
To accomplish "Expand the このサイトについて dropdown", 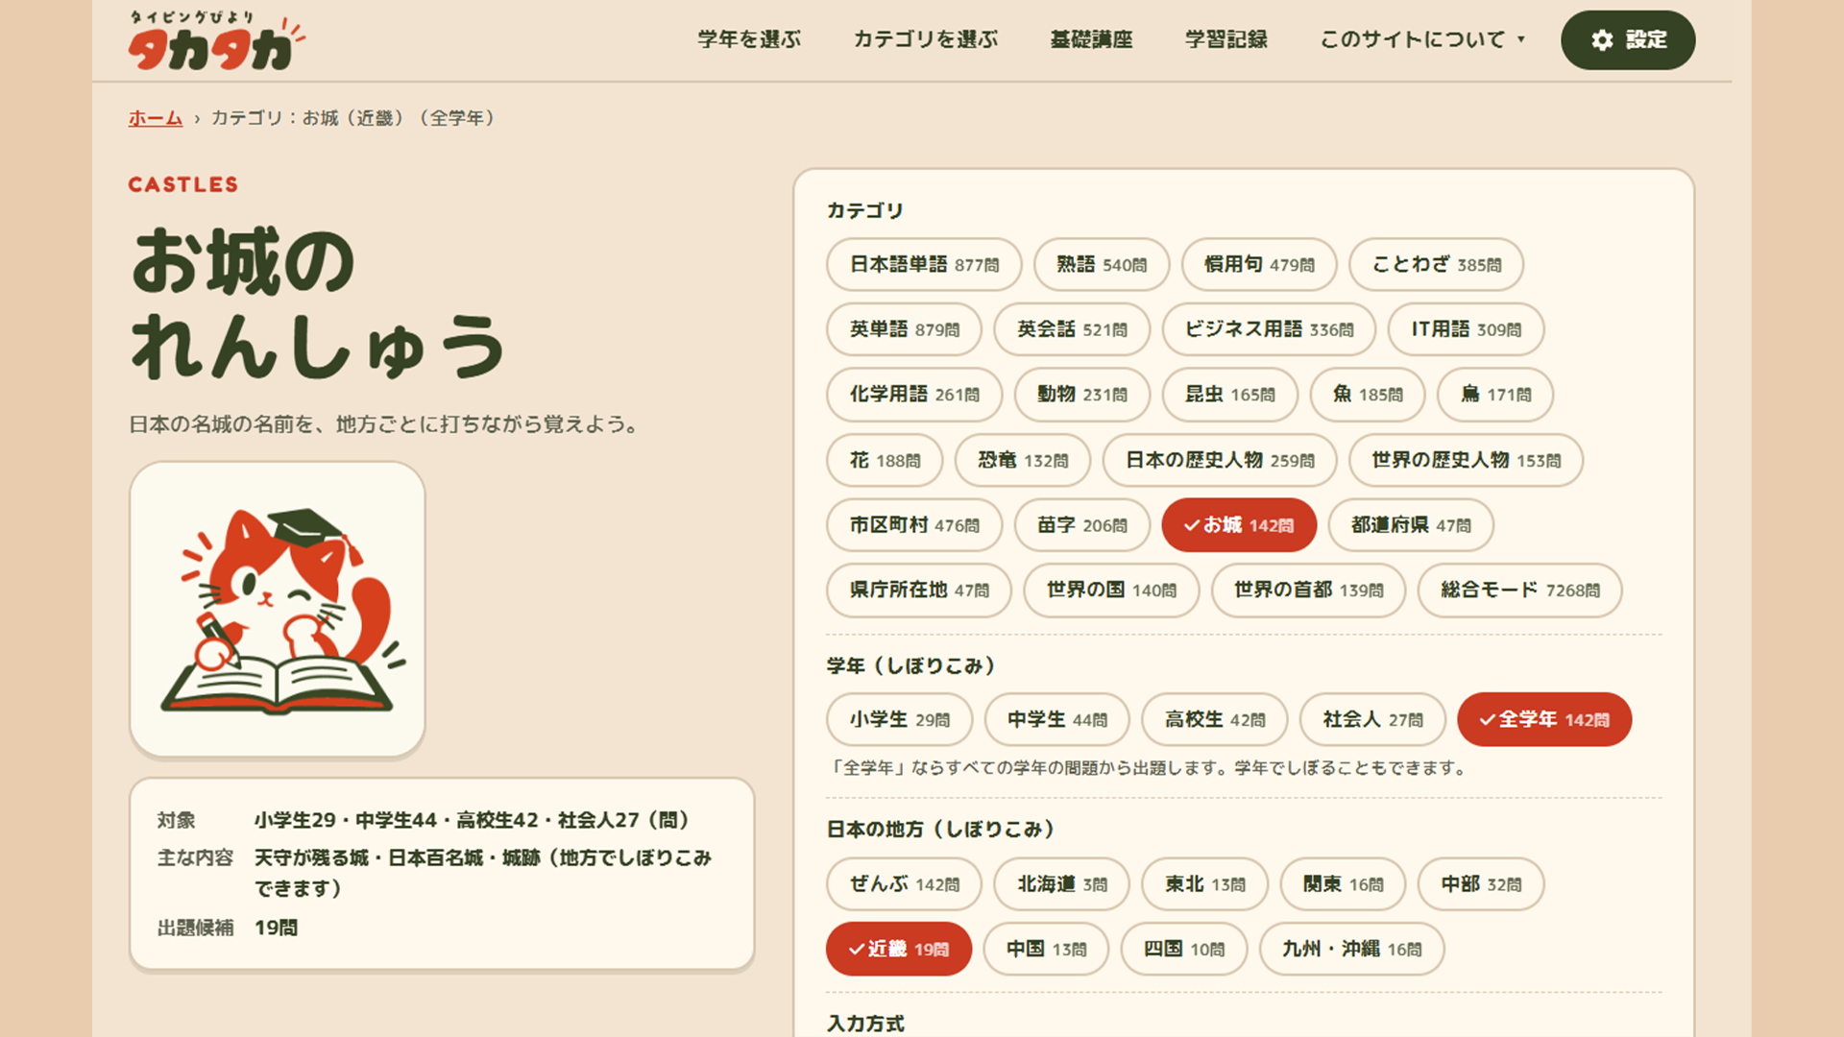I will pos(1422,40).
